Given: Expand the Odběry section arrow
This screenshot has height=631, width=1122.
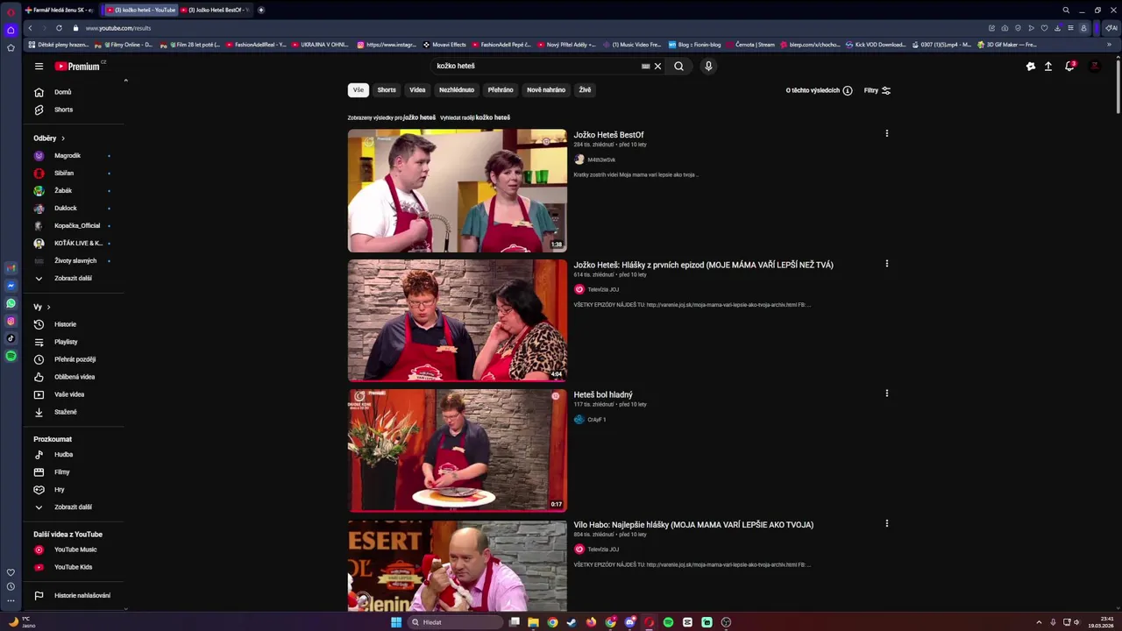Looking at the screenshot, I should coord(63,138).
